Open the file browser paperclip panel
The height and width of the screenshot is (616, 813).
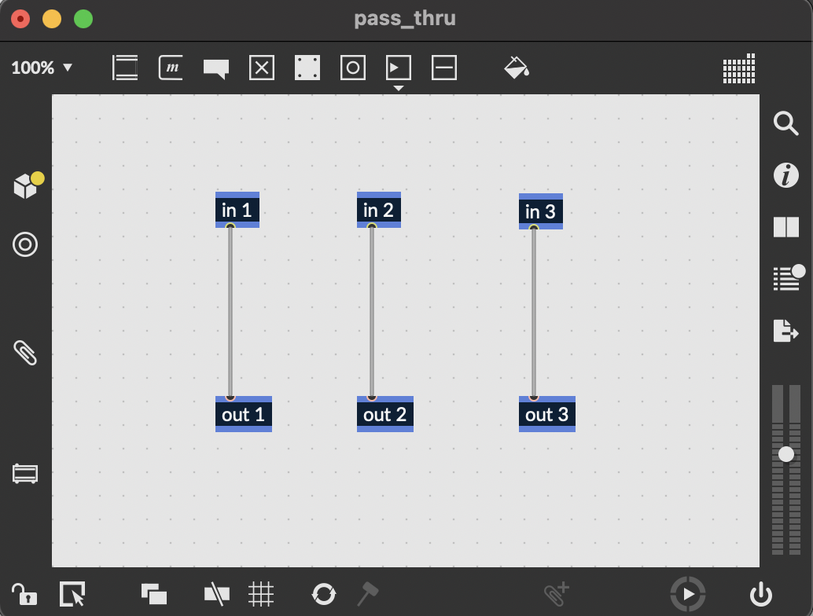coord(25,353)
